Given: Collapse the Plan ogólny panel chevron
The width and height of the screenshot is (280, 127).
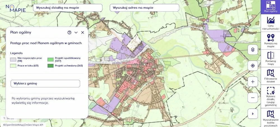Looking at the screenshot, I should (x=76, y=32).
